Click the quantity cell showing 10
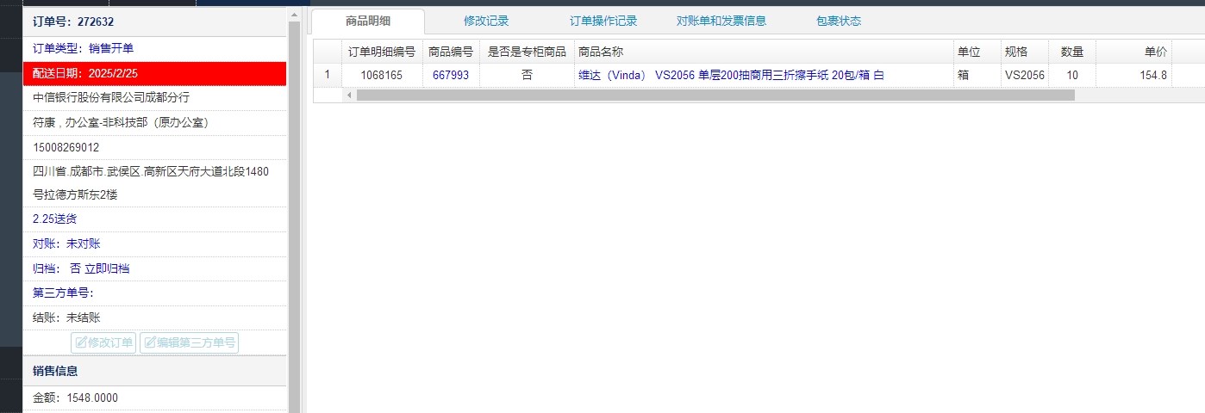The image size is (1205, 413). point(1072,75)
